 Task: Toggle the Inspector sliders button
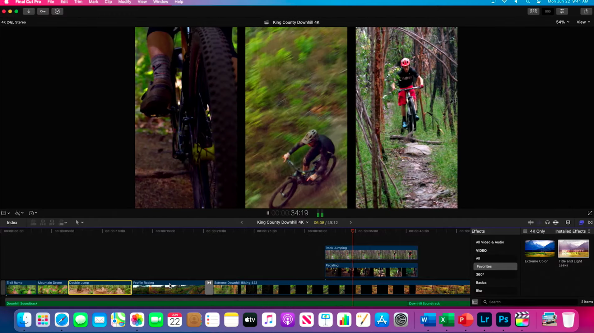(562, 11)
